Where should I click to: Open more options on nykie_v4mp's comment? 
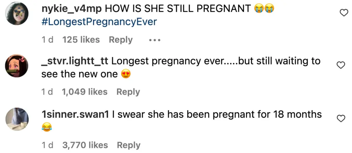(155, 40)
